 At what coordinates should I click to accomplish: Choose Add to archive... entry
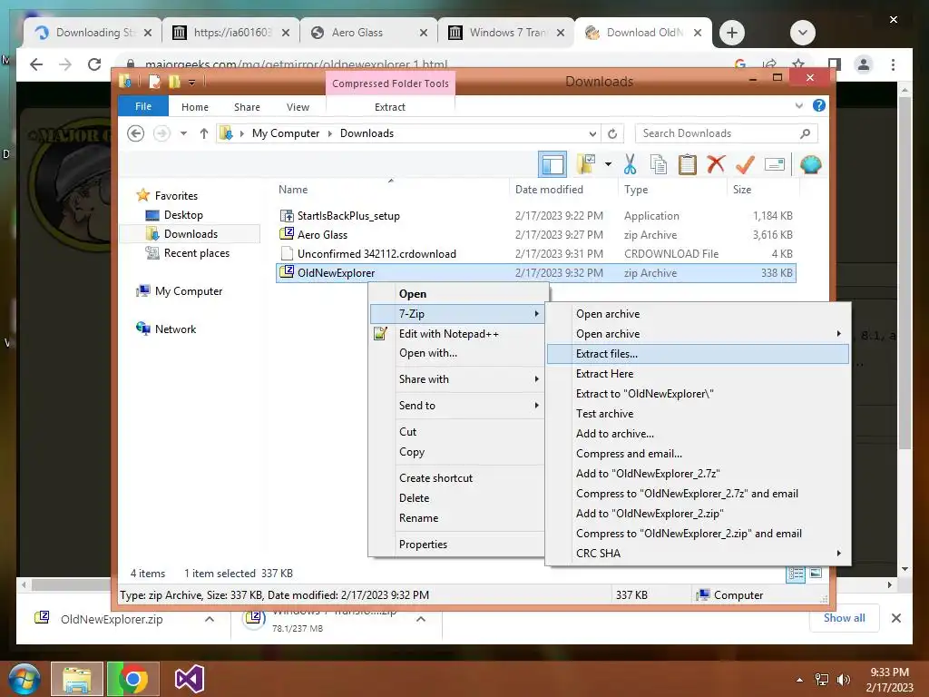pos(698,434)
